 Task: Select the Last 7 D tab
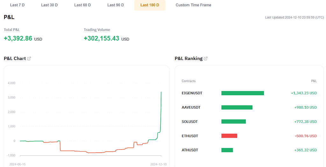click(17, 5)
